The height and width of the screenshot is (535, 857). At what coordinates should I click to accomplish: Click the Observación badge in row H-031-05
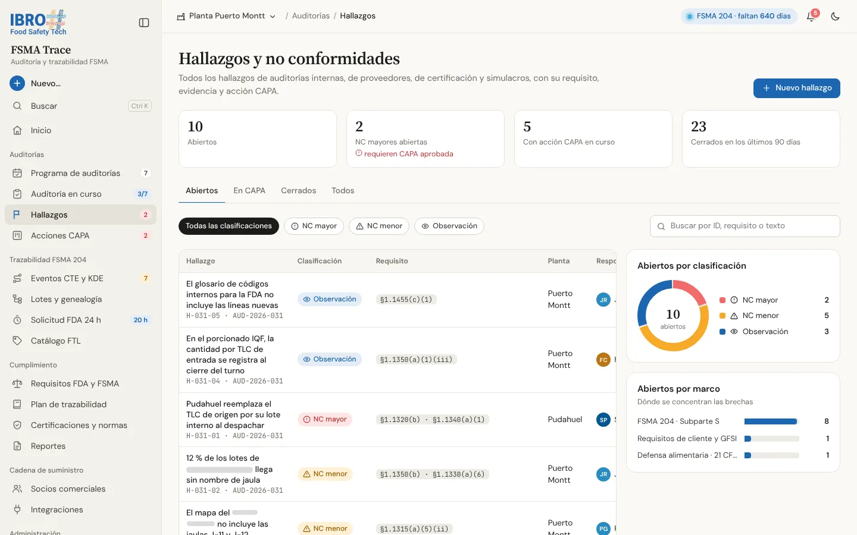[x=329, y=300]
